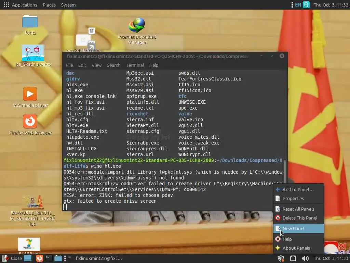This screenshot has height=263, width=350.
Task: Open the terminal Help menu
Action: pyautogui.click(x=154, y=65)
